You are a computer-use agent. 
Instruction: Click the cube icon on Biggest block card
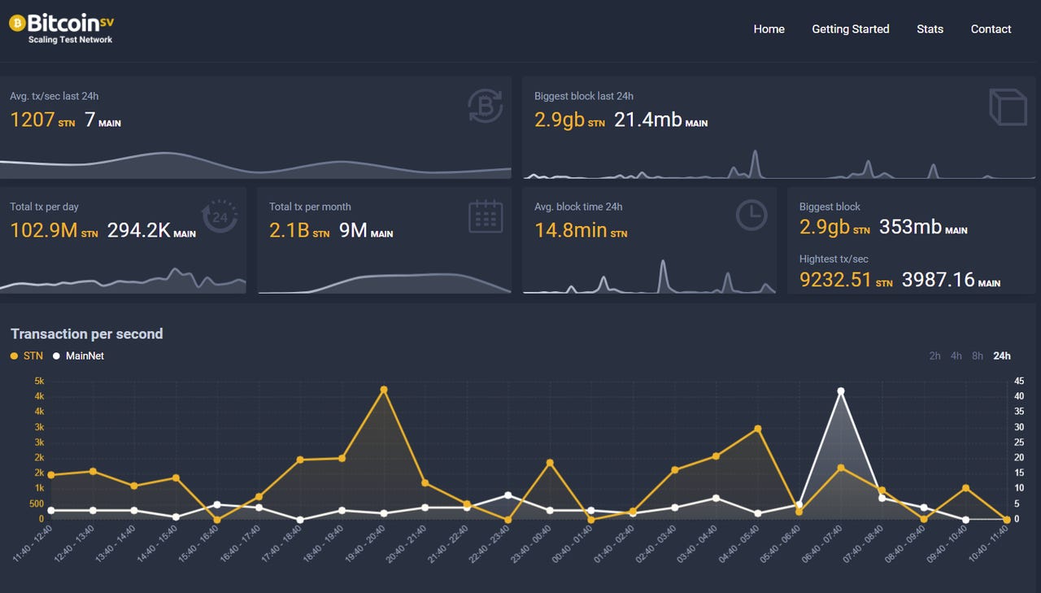tap(1008, 107)
